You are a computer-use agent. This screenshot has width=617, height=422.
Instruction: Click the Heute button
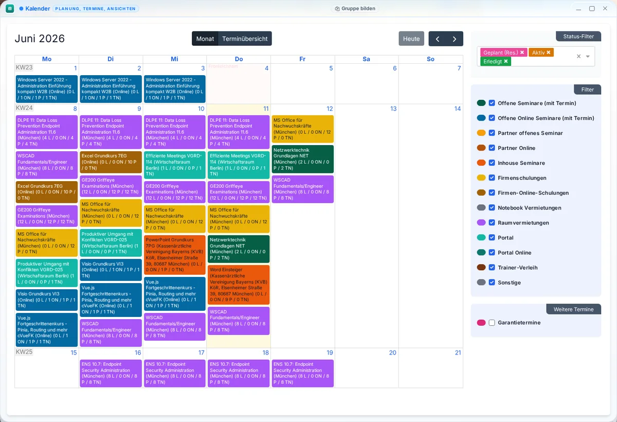click(411, 39)
